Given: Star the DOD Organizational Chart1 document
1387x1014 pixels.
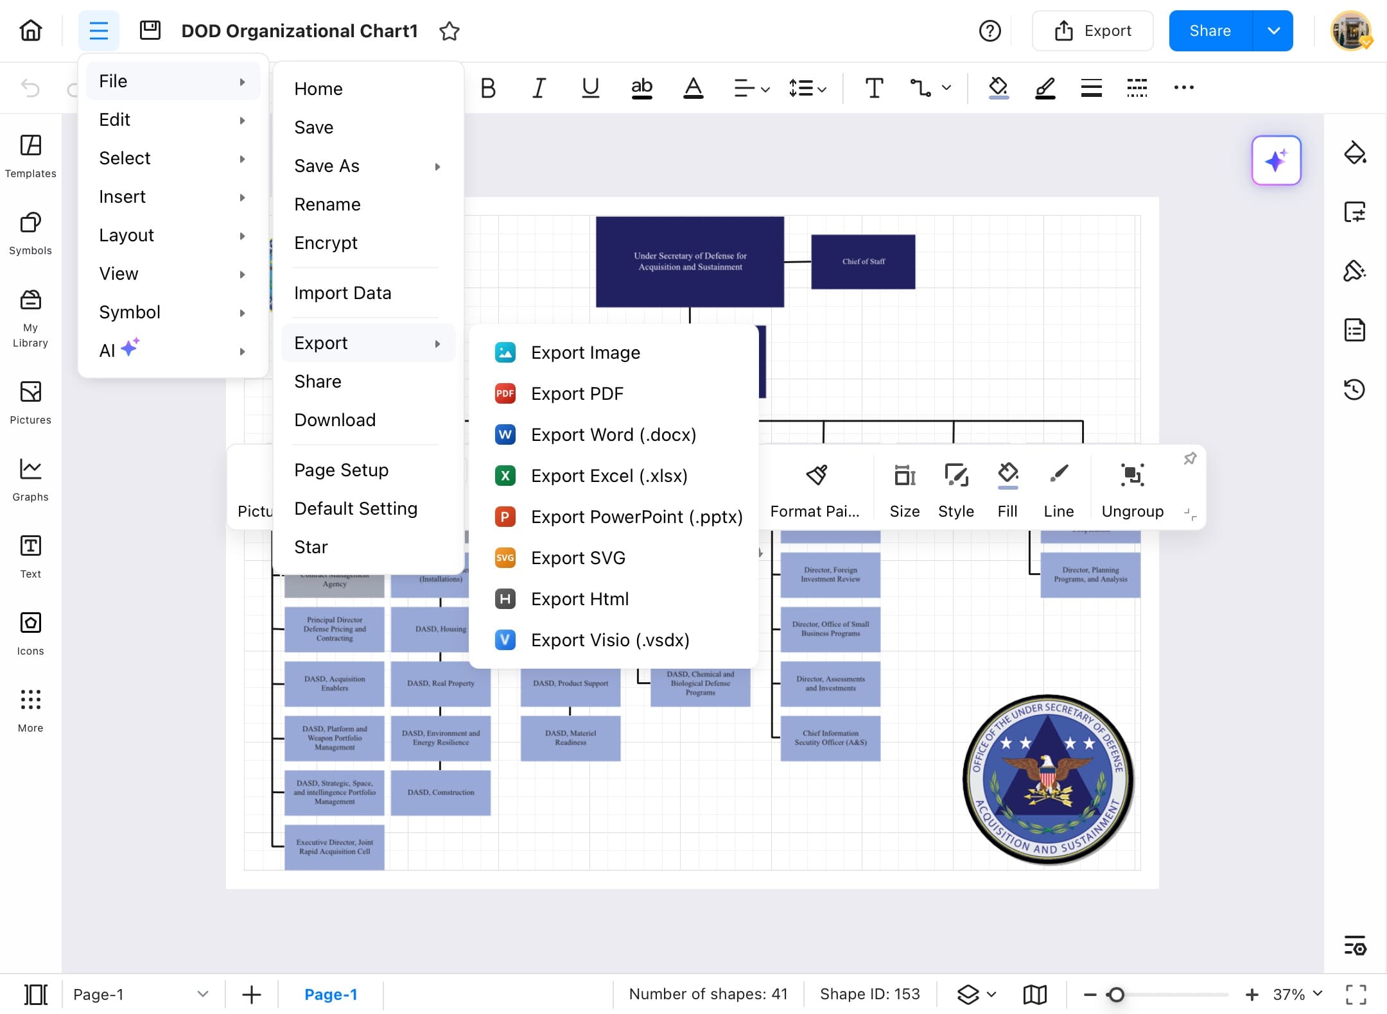Looking at the screenshot, I should click(449, 31).
